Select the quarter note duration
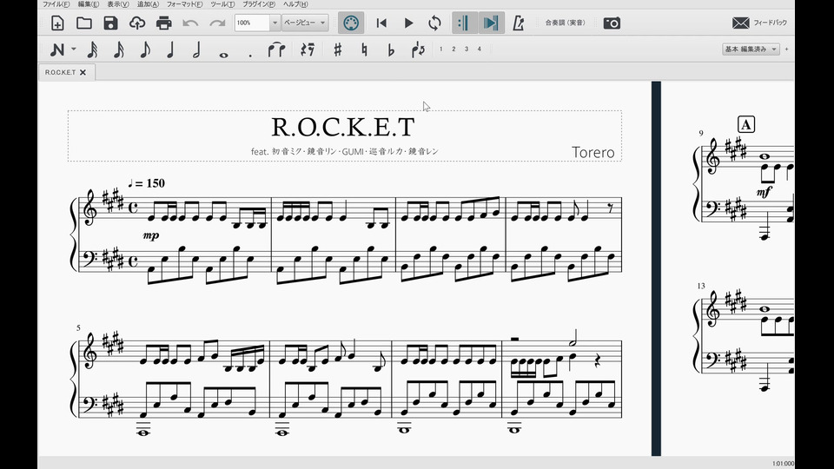Image resolution: width=834 pixels, height=469 pixels. pyautogui.click(x=170, y=50)
